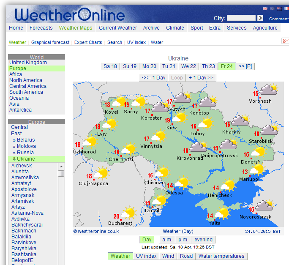The height and width of the screenshot is (265, 289).
Task: Open Bakhchysarai city forecast
Action: pos(27,225)
